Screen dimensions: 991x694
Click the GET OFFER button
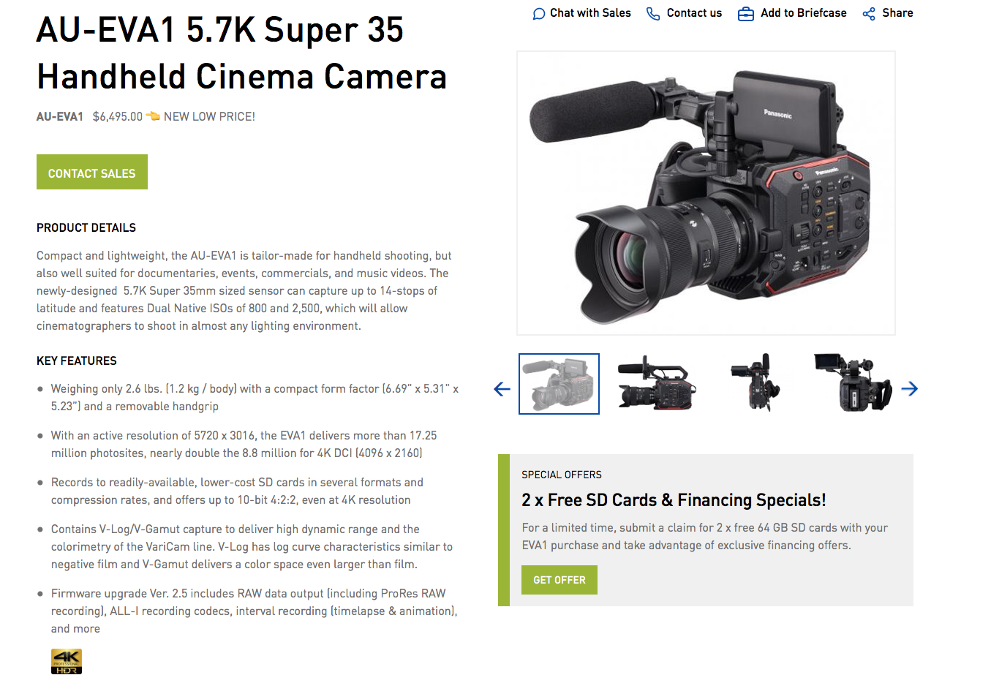[559, 580]
